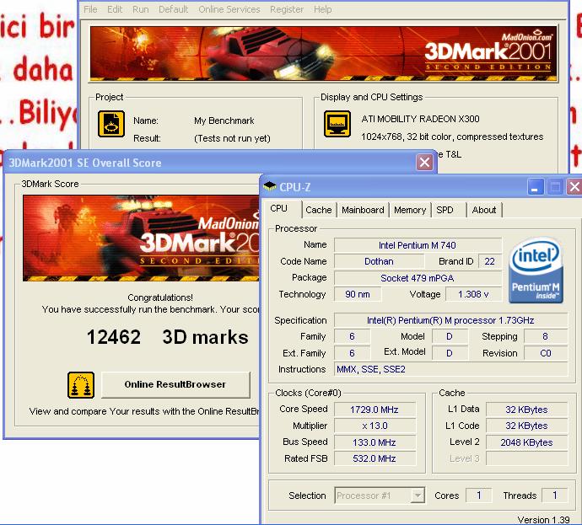Click the L1 Code value '32 KBytes'
This screenshot has height=525, width=582.
(526, 426)
